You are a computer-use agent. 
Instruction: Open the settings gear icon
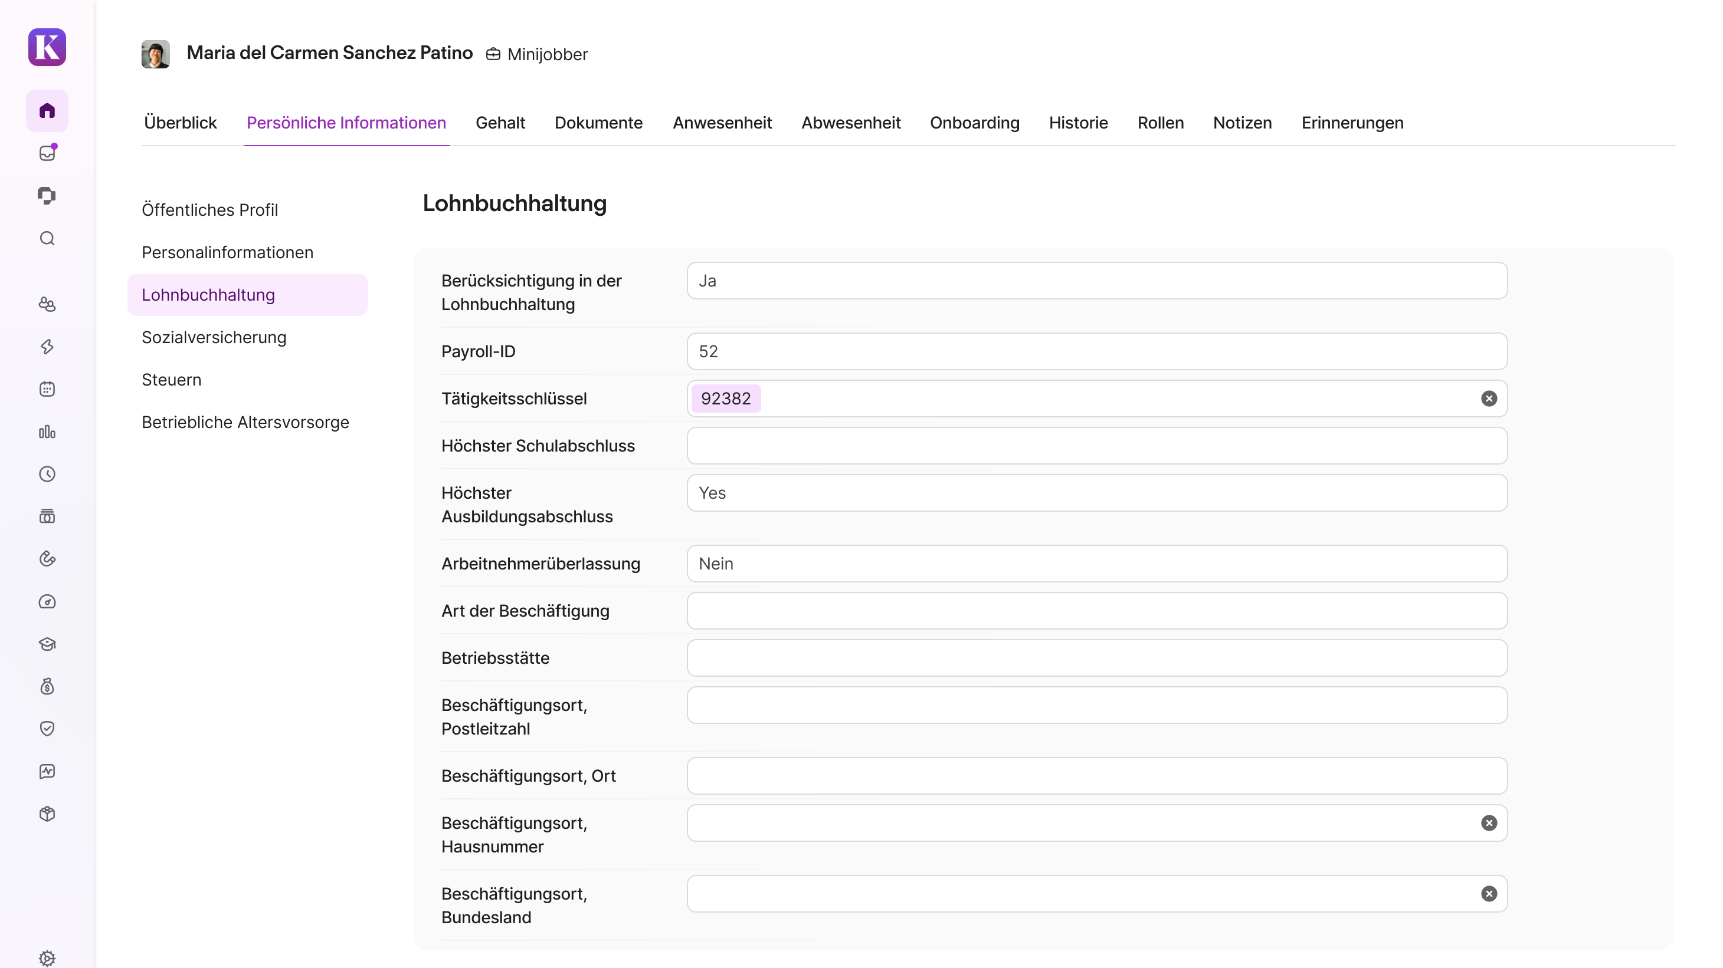pos(47,958)
